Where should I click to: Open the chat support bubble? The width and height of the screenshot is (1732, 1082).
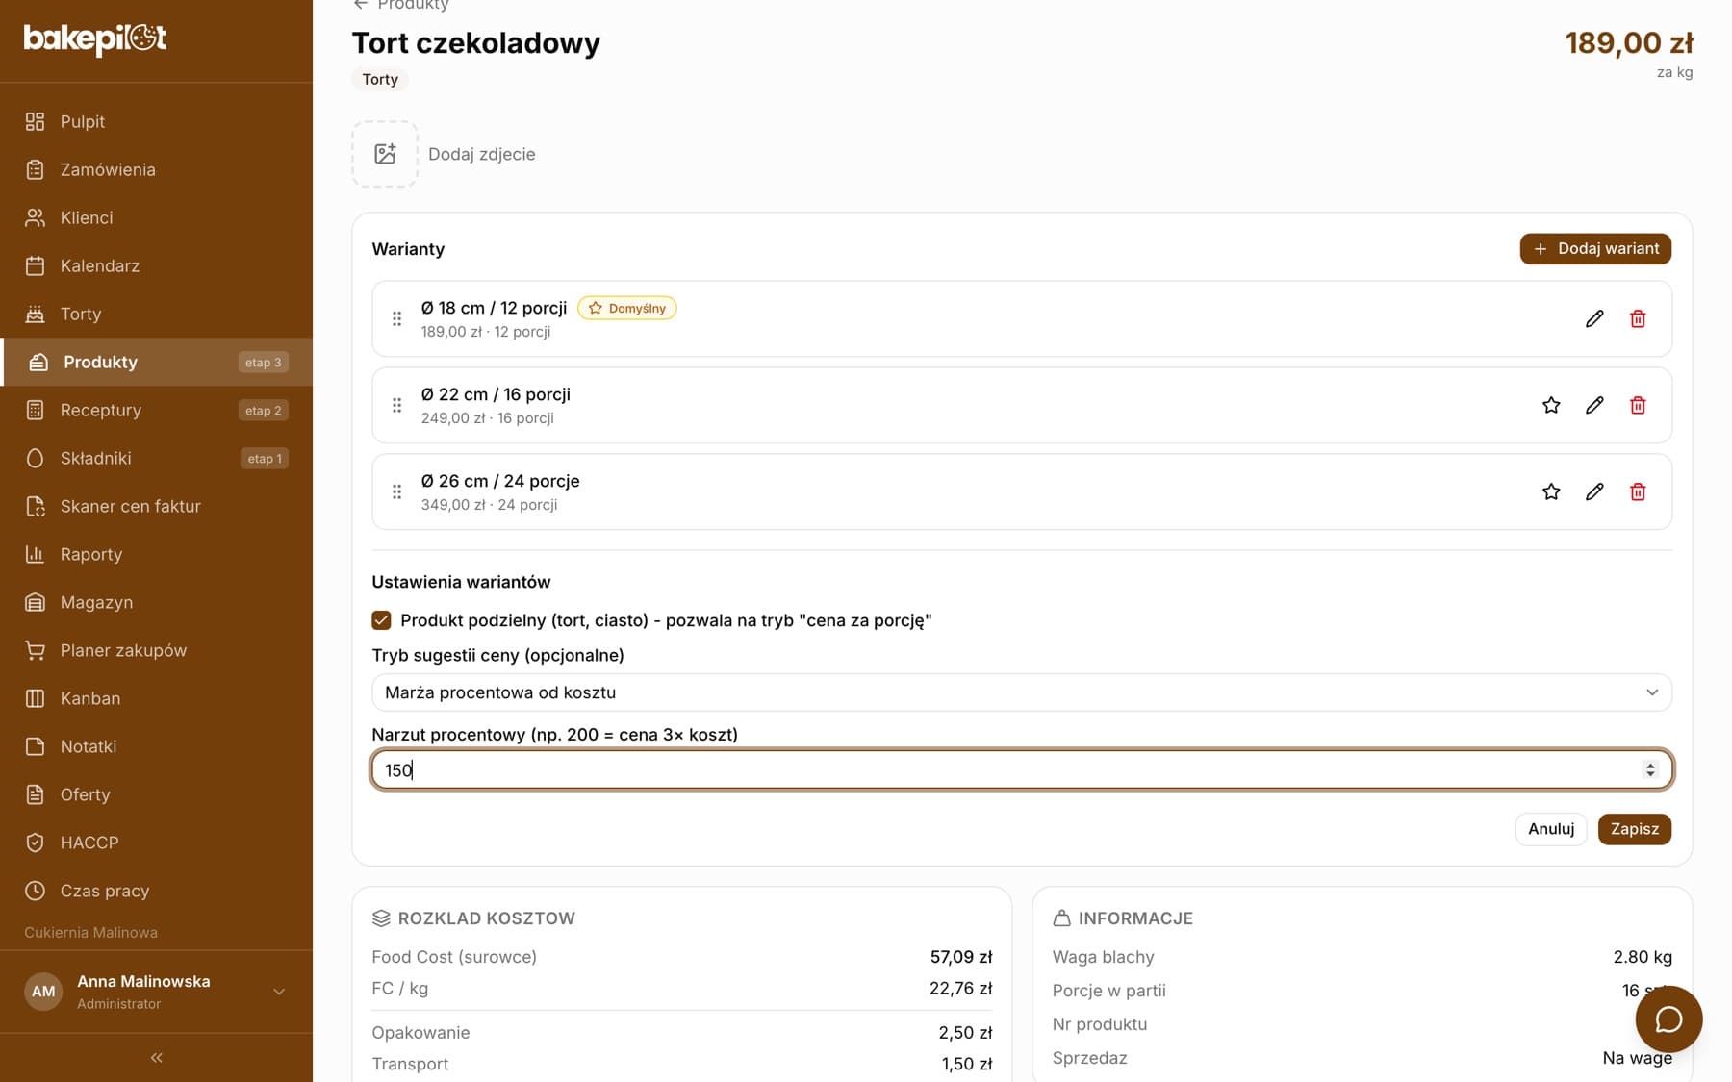[1668, 1019]
